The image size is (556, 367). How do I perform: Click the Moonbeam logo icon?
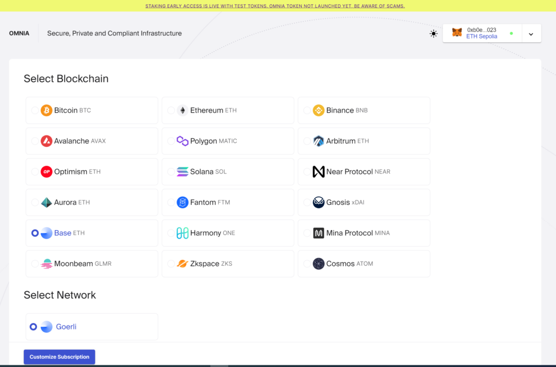tap(47, 264)
